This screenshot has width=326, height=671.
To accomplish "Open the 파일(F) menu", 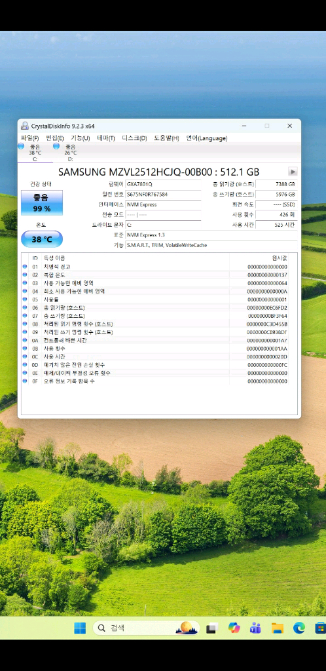I will (30, 138).
